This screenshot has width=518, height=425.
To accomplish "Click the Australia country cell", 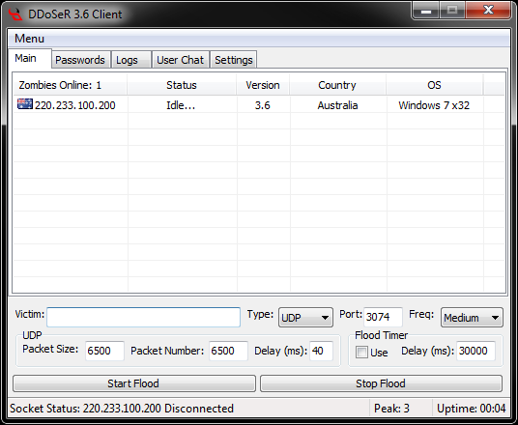I will click(x=337, y=105).
